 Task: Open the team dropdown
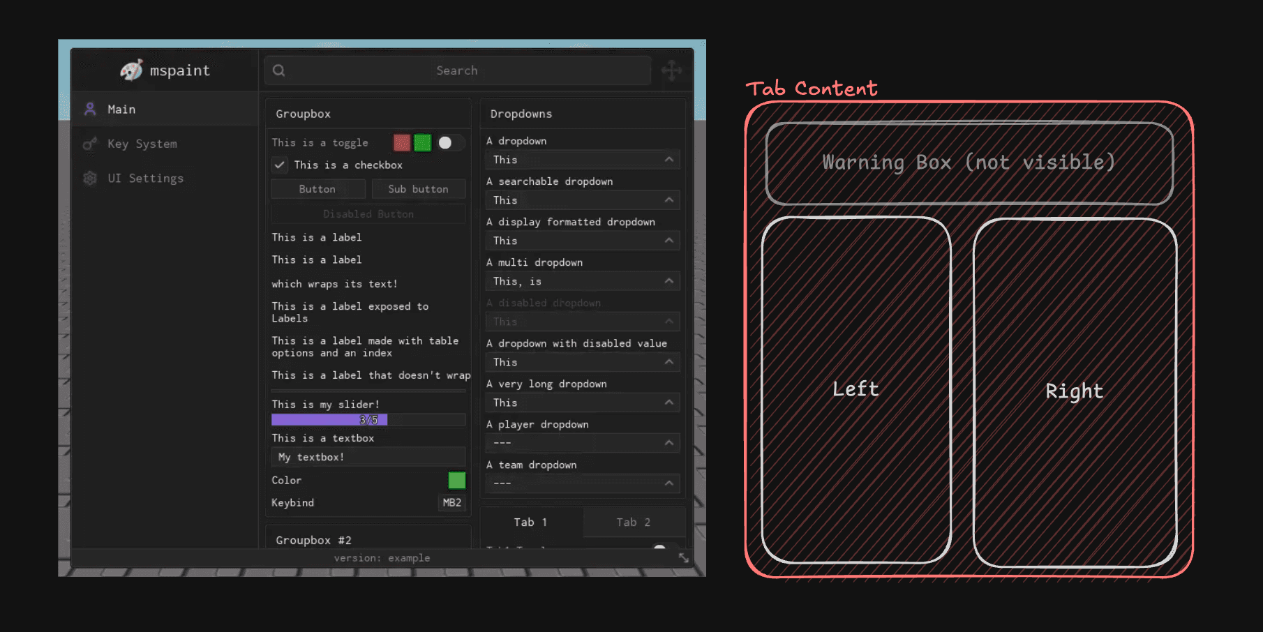point(583,483)
